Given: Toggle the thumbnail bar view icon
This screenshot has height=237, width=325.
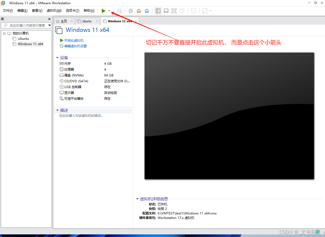Looking at the screenshot, I should click(166, 11).
